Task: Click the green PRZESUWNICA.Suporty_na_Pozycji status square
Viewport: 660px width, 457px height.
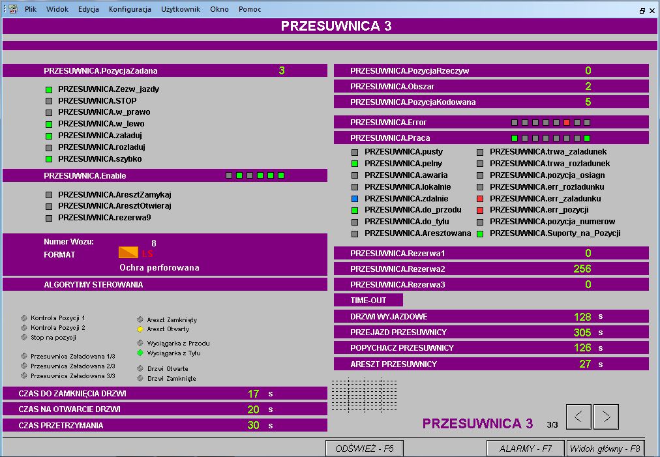Action: click(480, 233)
